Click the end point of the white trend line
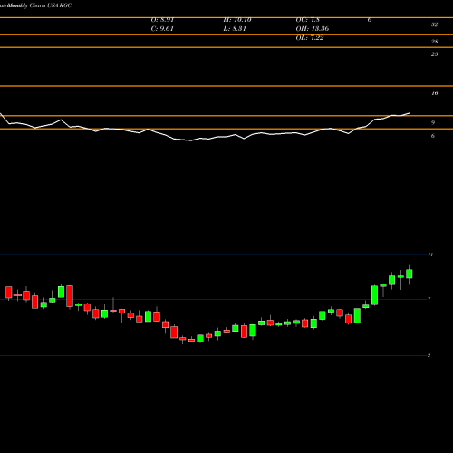This screenshot has width=453, height=453. tap(410, 113)
